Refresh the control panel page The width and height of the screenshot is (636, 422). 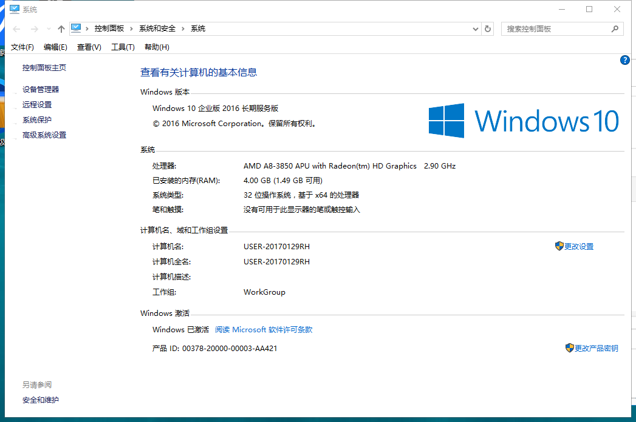tap(488, 28)
